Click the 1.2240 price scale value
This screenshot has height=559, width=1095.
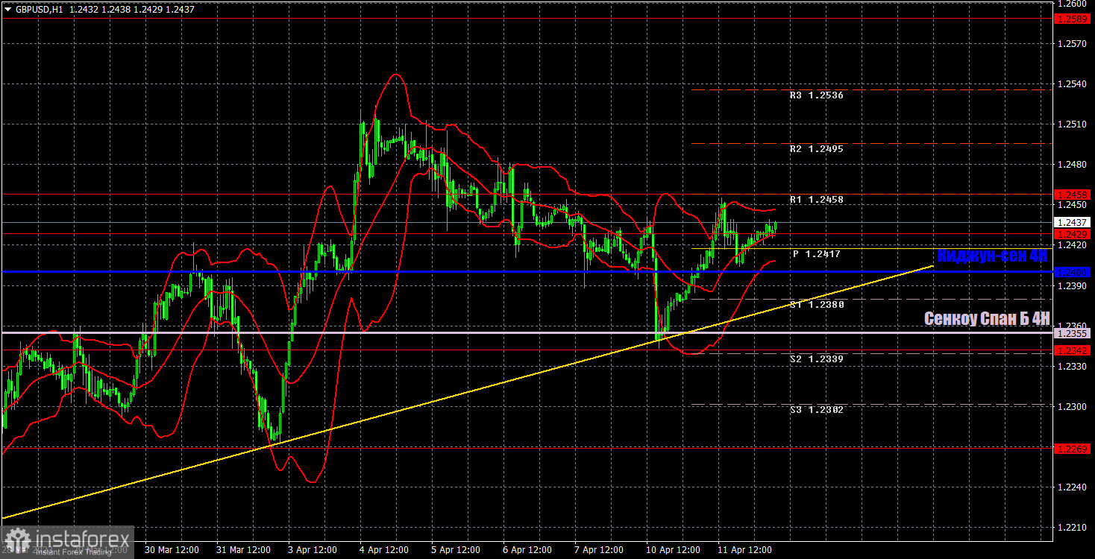coord(1071,487)
